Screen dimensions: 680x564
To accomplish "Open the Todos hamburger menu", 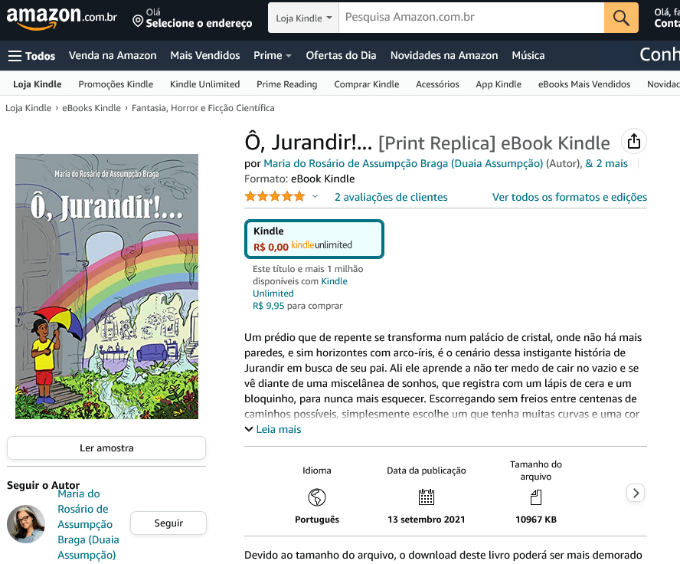I will pos(31,55).
